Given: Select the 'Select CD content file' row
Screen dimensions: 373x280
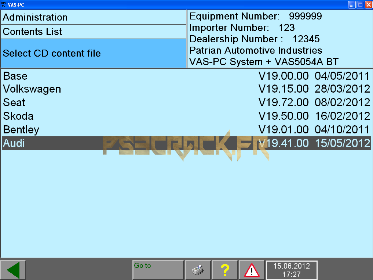Looking at the screenshot, I should click(x=93, y=53).
